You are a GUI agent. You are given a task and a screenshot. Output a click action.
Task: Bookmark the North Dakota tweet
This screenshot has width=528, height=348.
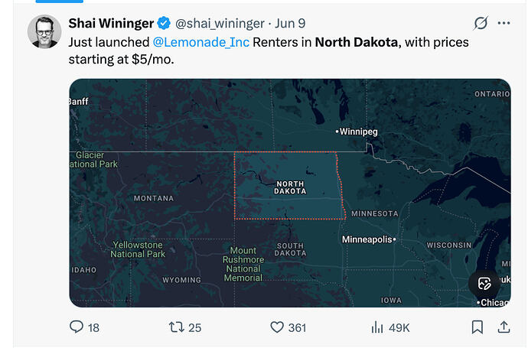[477, 327]
